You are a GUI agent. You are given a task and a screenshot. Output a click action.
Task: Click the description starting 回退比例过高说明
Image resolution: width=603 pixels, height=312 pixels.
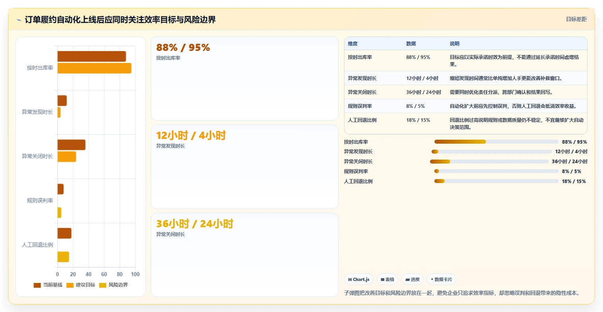[x=516, y=124]
